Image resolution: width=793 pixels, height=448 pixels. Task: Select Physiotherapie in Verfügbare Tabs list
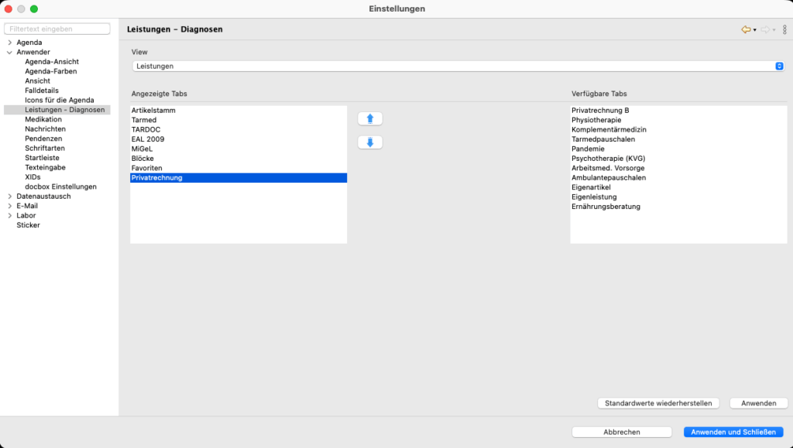tap(596, 120)
